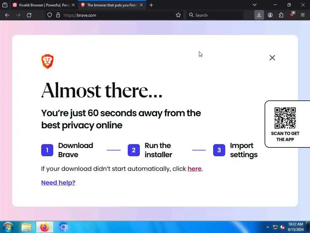The height and width of the screenshot is (233, 310).
Task: Click the network tray icon
Action: click(275, 227)
